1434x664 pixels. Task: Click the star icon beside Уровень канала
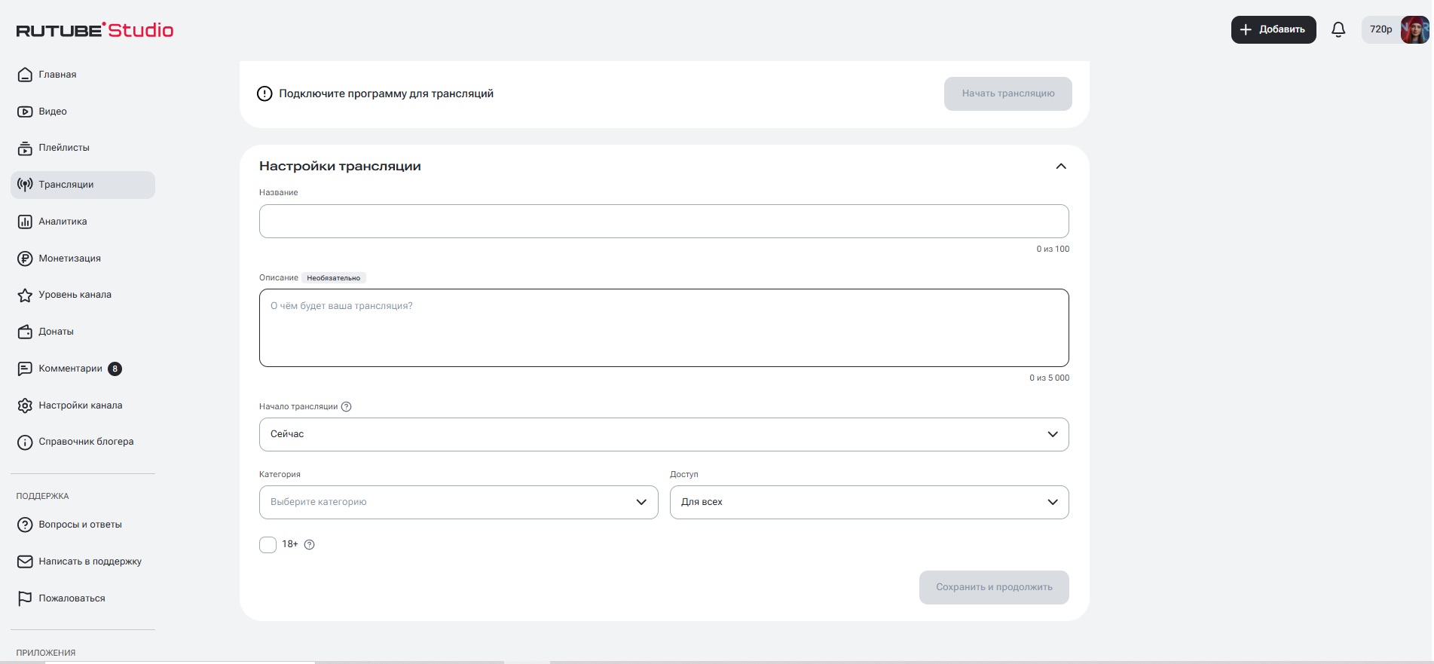[x=25, y=295]
